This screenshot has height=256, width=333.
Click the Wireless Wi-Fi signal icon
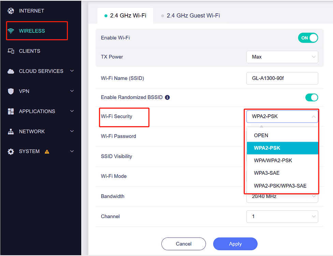pyautogui.click(x=11, y=31)
